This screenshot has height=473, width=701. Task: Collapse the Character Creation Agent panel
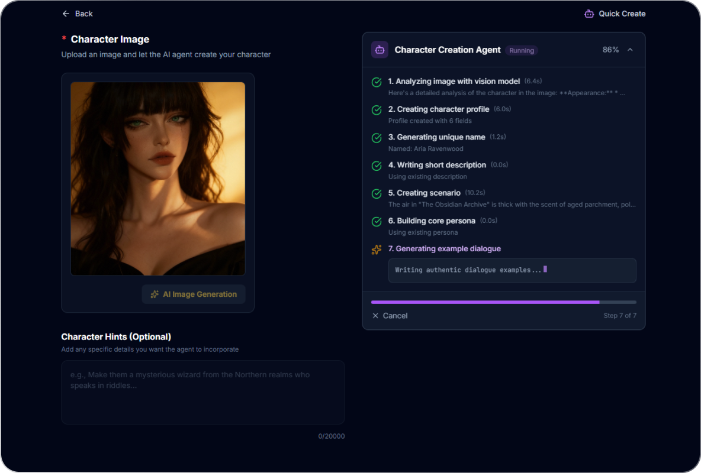pos(630,50)
